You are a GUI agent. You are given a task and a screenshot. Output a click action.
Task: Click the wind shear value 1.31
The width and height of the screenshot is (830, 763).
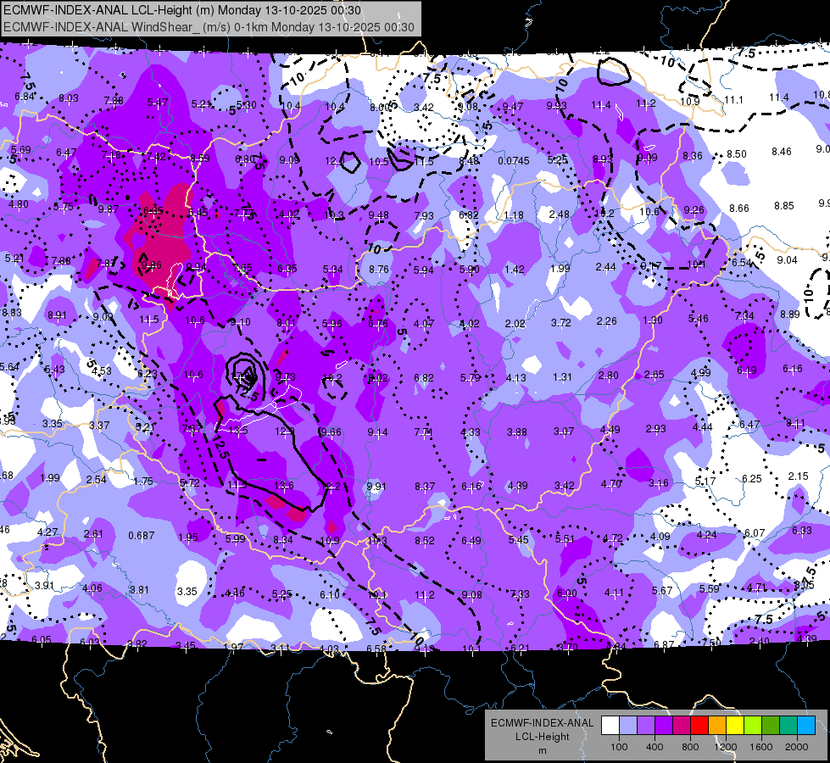(562, 377)
